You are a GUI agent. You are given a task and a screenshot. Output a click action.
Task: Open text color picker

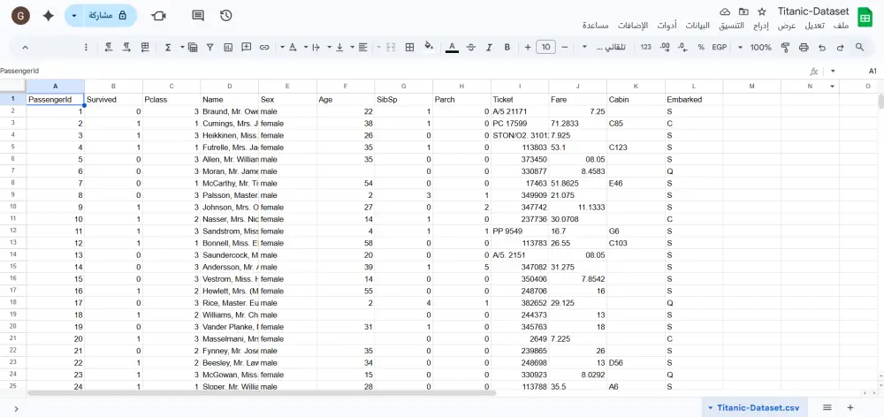(x=452, y=48)
